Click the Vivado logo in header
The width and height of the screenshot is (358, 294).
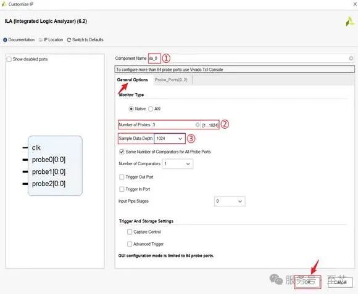[350, 22]
